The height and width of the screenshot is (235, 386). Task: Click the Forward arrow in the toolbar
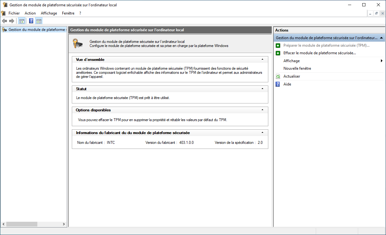pos(12,21)
